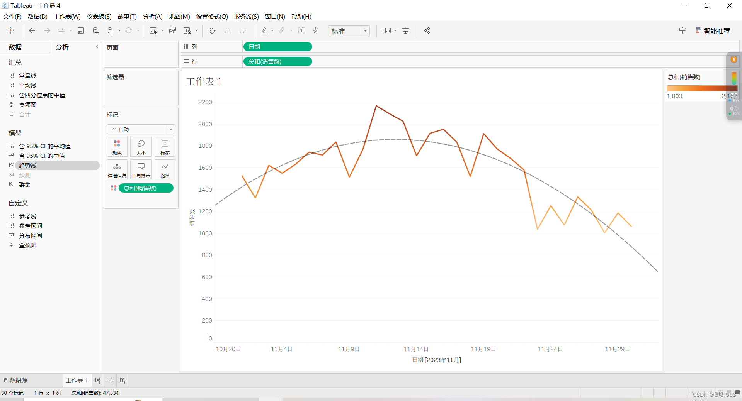The width and height of the screenshot is (742, 401).
Task: Click the 大小 marks card button
Action: pyautogui.click(x=141, y=147)
